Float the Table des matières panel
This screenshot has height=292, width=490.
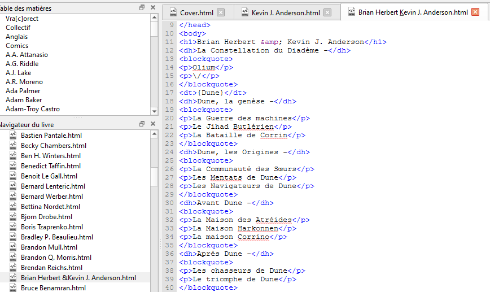tap(142, 7)
